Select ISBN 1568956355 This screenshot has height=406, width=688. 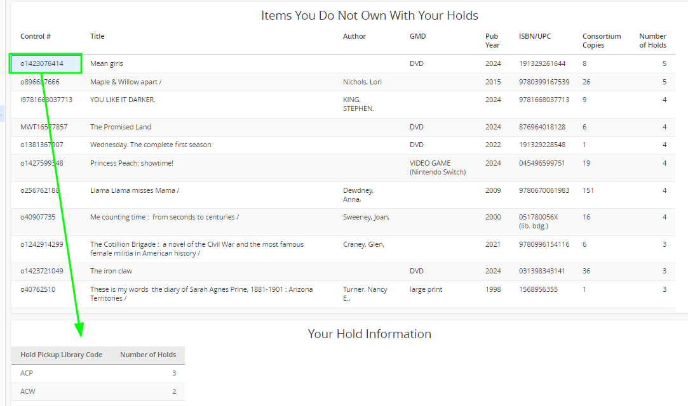point(538,289)
